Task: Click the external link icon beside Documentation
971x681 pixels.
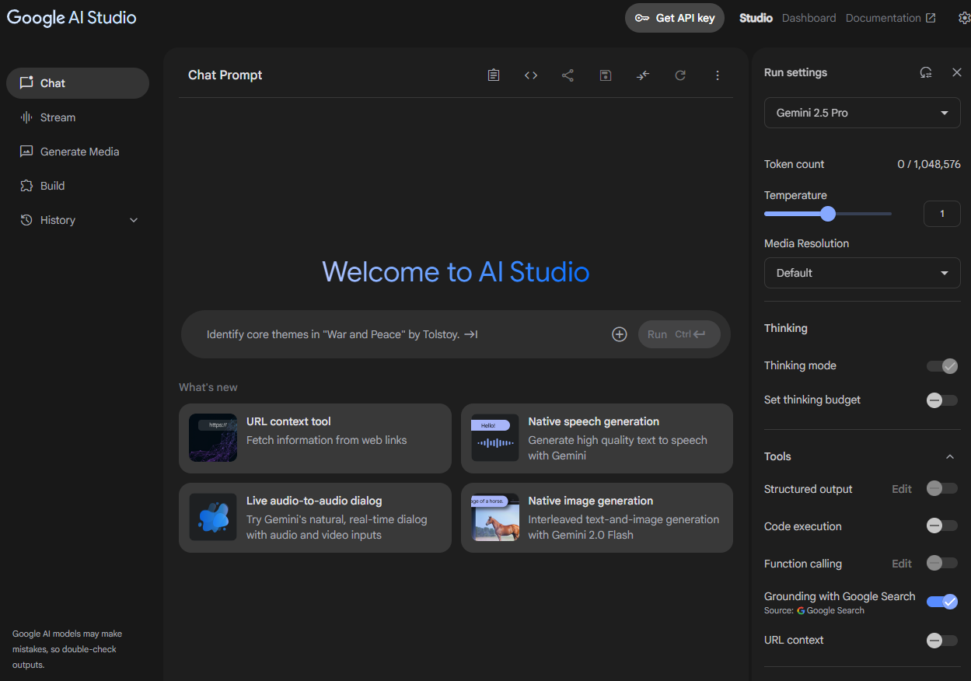Action: (x=931, y=18)
